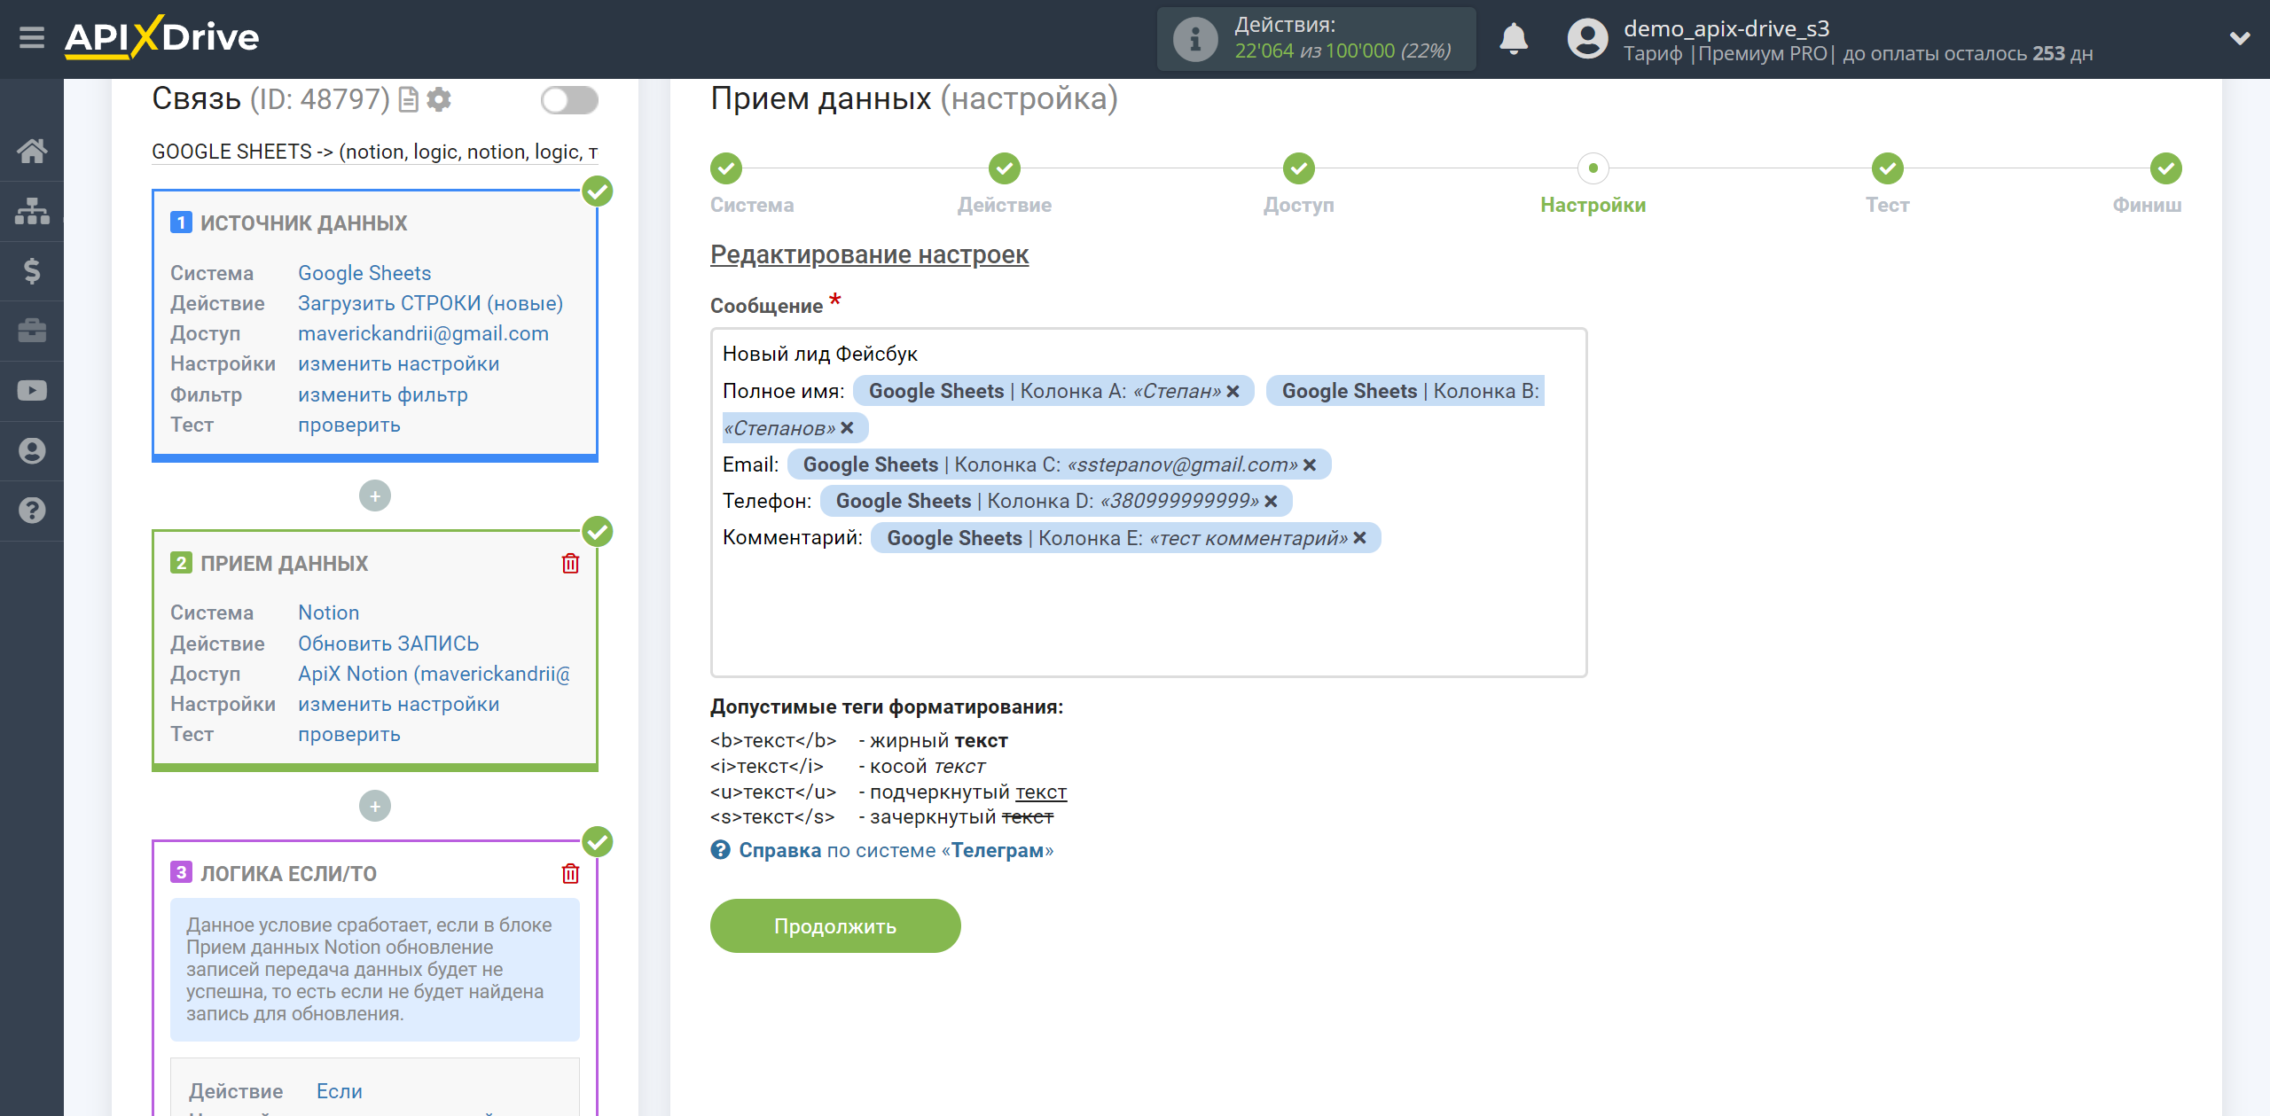Remove the Колонка B «Степанов» tag
The height and width of the screenshot is (1116, 2270).
[847, 428]
